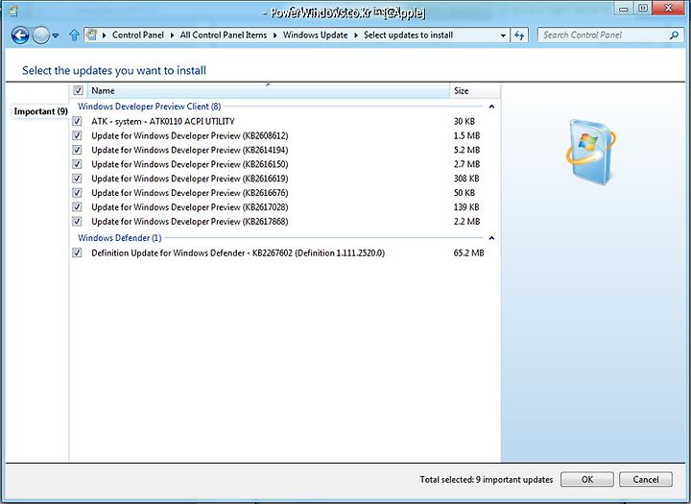Viewport: 691px width, 504px height.
Task: Open the recent pages dropdown arrow
Action: (56, 36)
